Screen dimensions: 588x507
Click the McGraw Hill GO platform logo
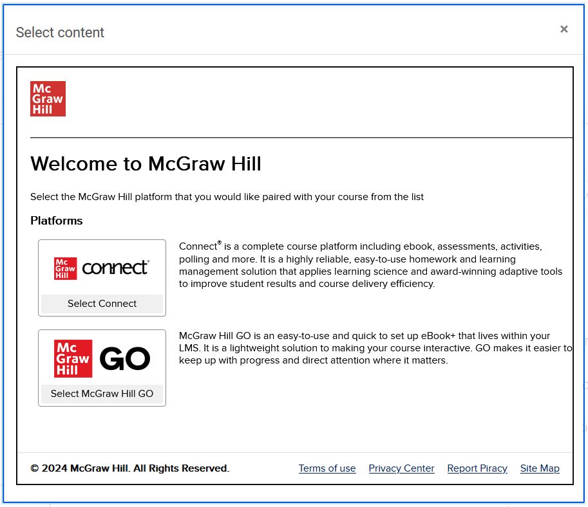point(102,357)
